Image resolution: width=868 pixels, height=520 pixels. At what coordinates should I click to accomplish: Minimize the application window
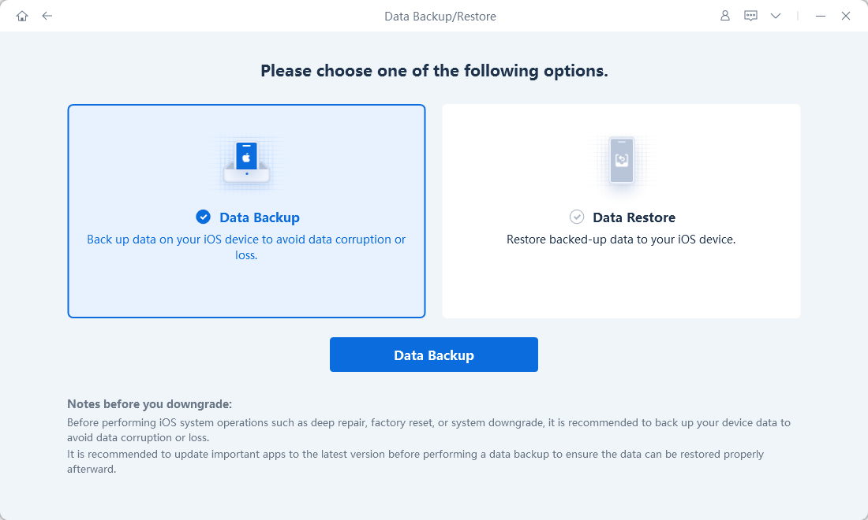click(821, 16)
